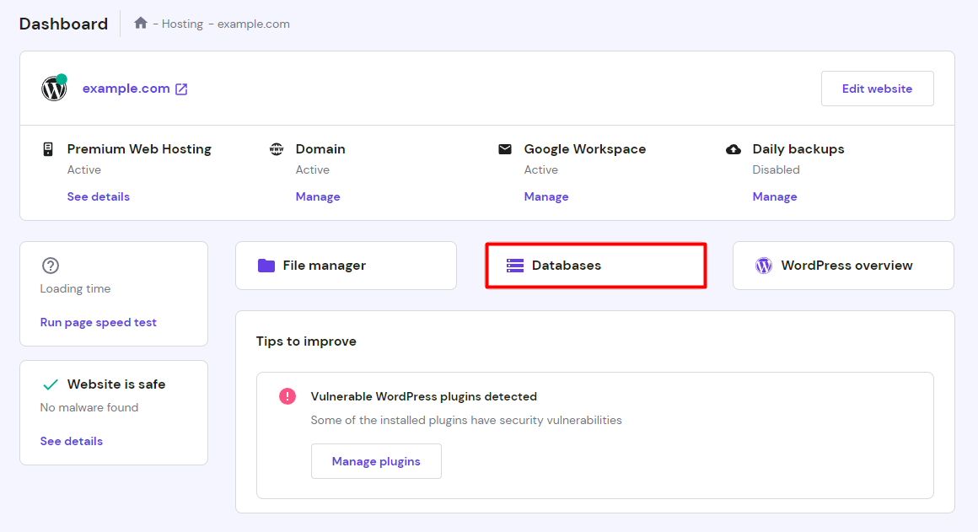Click the WordPress logo beside example.com
Screen dimensions: 978x532
(x=53, y=88)
